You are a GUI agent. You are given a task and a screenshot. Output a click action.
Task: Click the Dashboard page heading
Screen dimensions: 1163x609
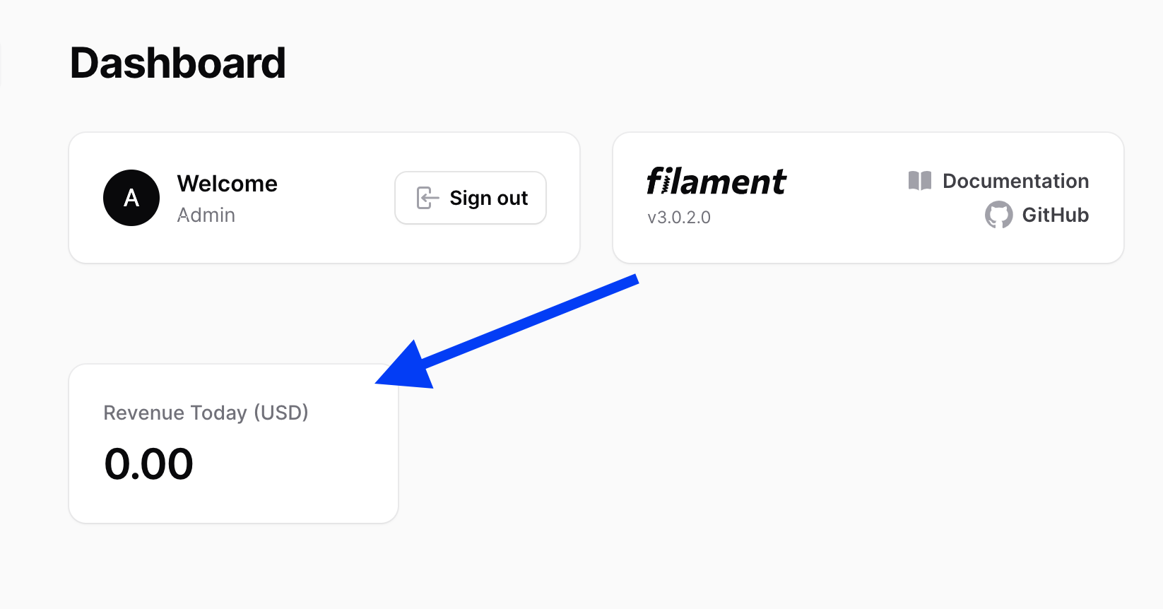pyautogui.click(x=178, y=63)
